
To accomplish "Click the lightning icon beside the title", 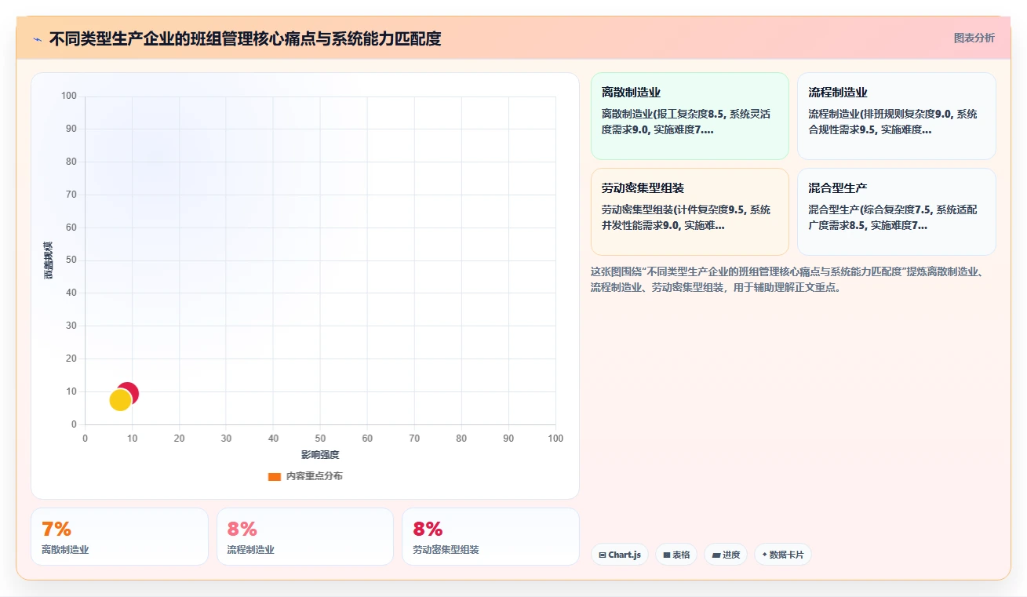I will tap(37, 38).
